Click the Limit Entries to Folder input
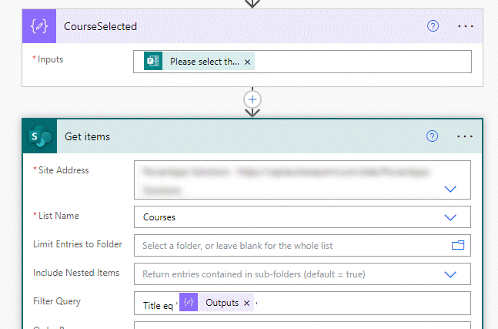The width and height of the screenshot is (498, 329). [302, 245]
